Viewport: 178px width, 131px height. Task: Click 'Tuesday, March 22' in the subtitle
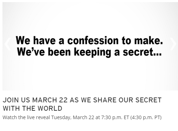pos(73,117)
